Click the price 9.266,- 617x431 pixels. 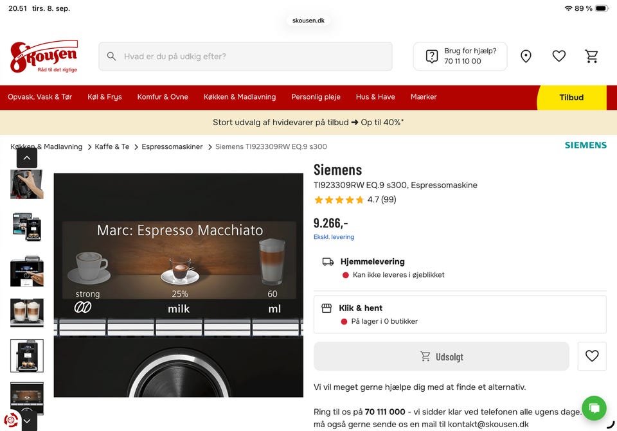pyautogui.click(x=330, y=224)
